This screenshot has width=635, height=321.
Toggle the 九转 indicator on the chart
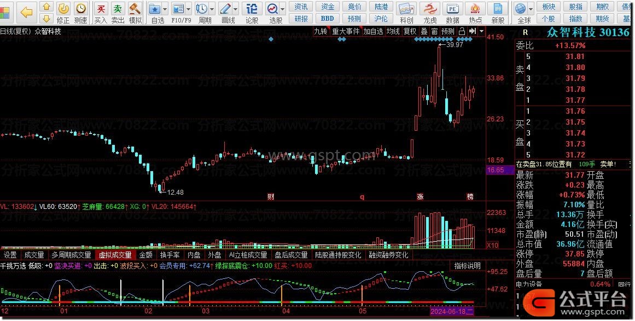(321, 31)
